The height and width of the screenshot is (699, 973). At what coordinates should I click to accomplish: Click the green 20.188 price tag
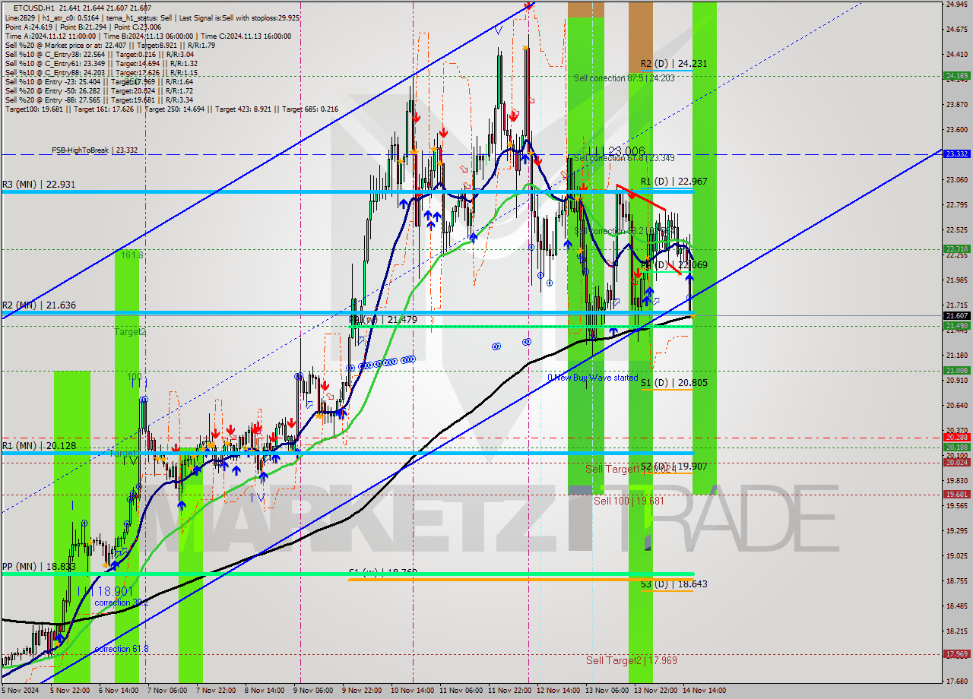pyautogui.click(x=956, y=448)
